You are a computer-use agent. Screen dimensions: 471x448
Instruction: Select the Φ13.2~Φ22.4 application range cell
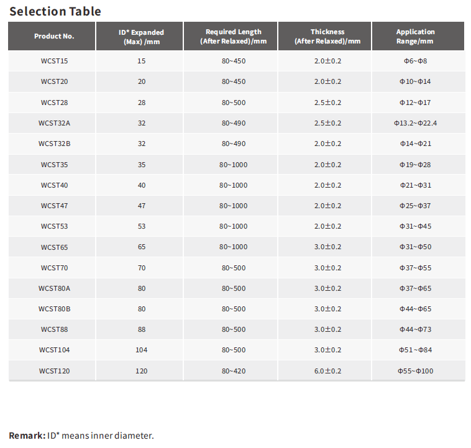415,123
